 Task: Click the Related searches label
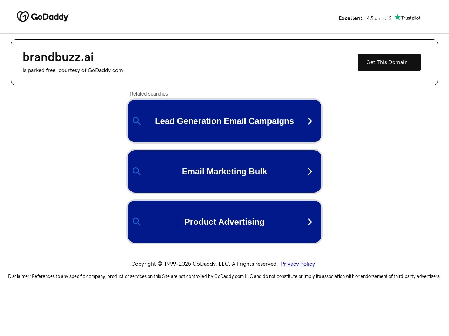tap(149, 94)
